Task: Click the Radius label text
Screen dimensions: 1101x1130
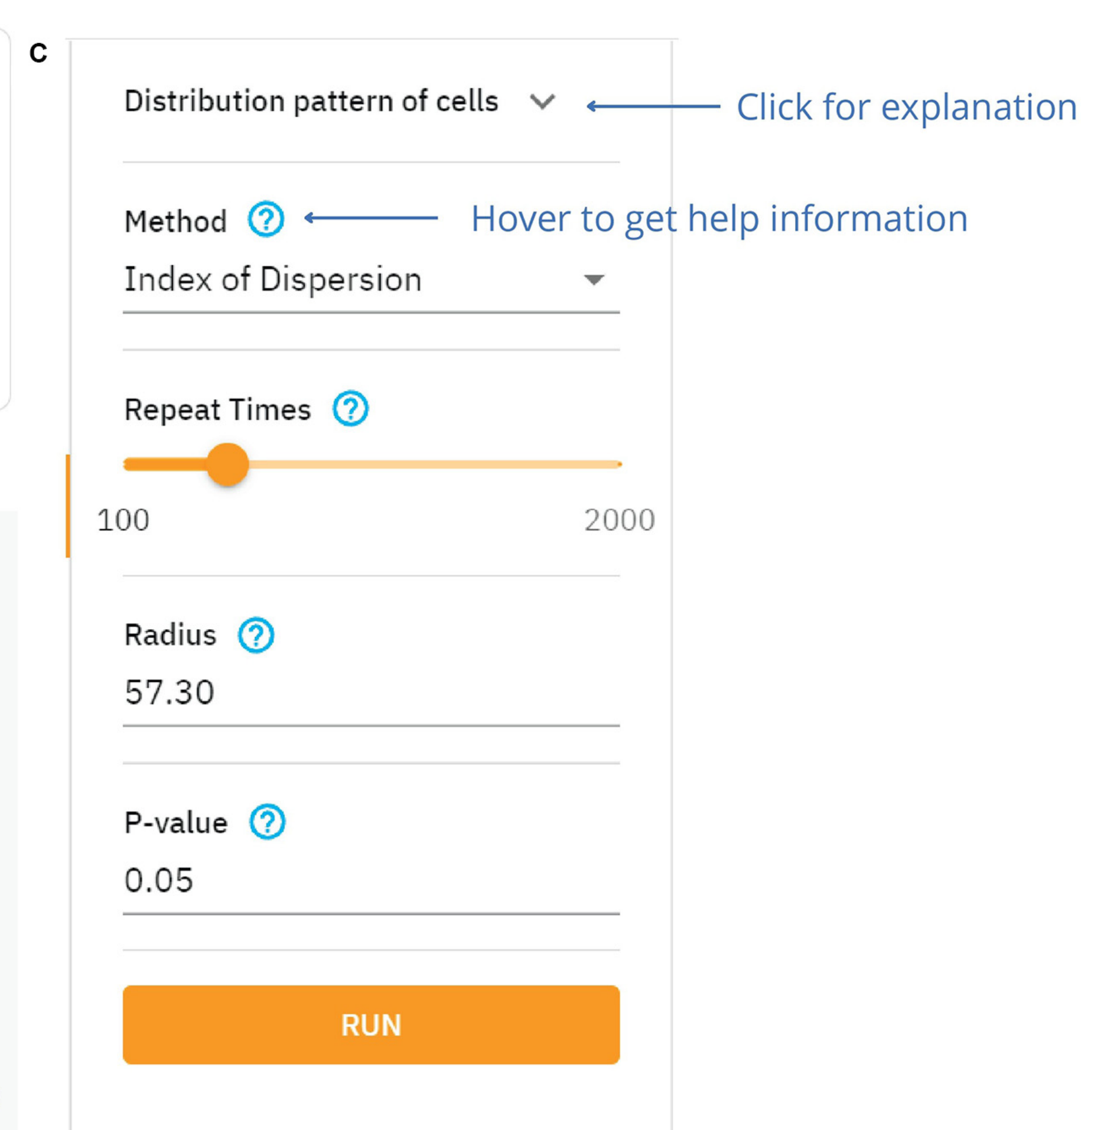Action: click(170, 636)
